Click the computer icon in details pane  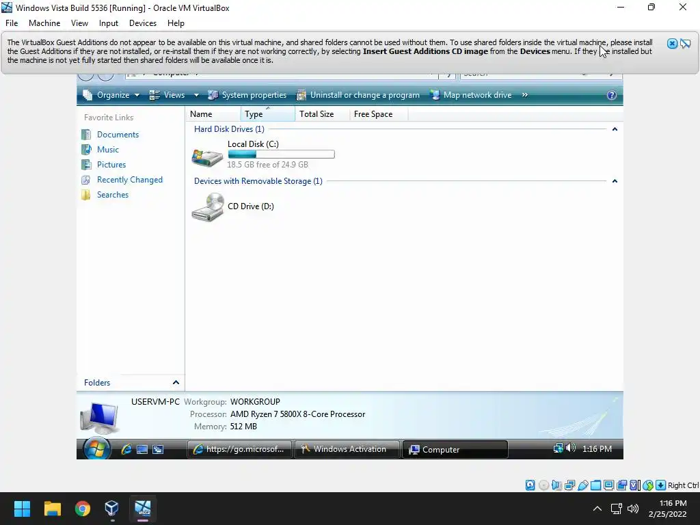pos(100,417)
